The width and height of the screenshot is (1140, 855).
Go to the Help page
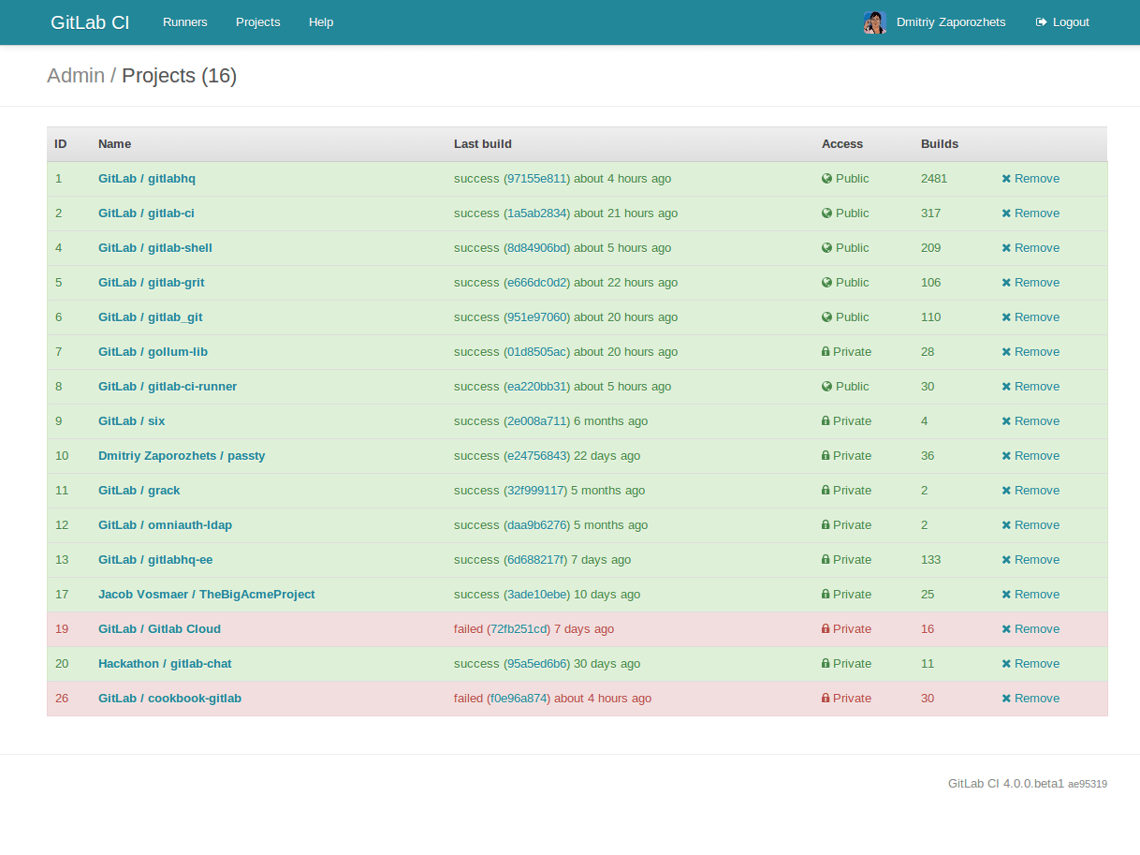321,22
